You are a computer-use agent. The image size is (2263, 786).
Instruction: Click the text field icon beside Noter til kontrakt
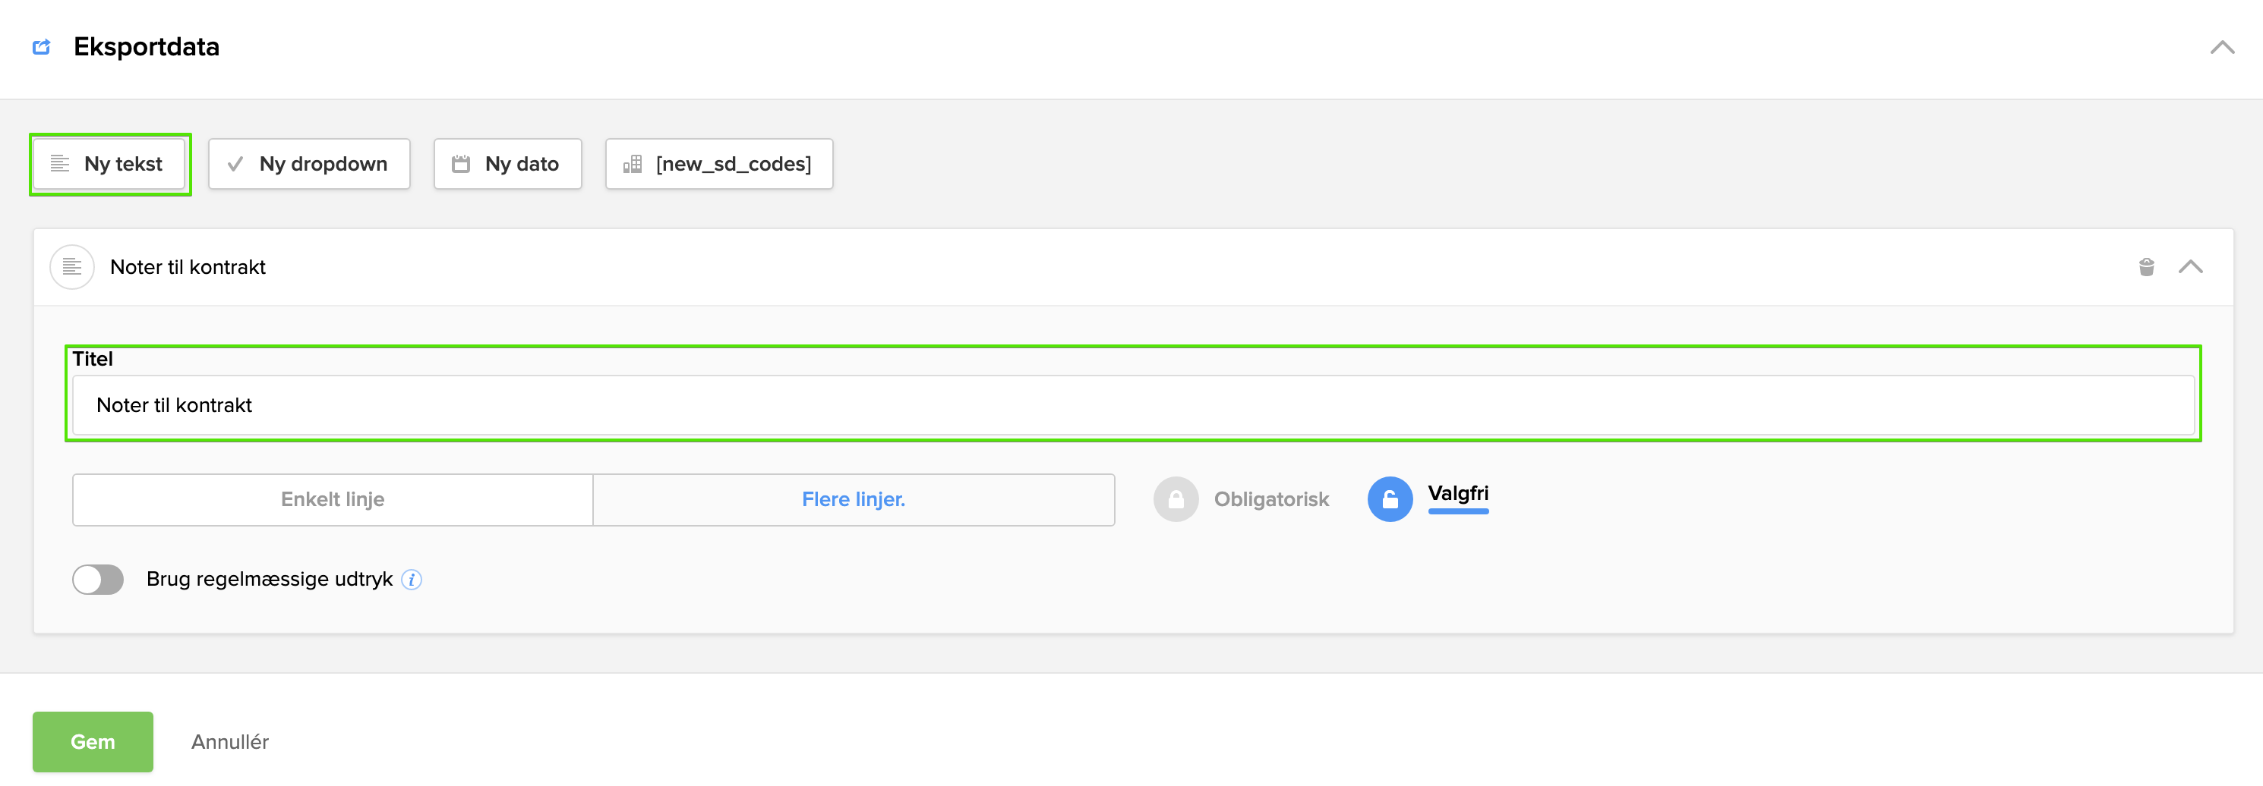click(x=72, y=267)
